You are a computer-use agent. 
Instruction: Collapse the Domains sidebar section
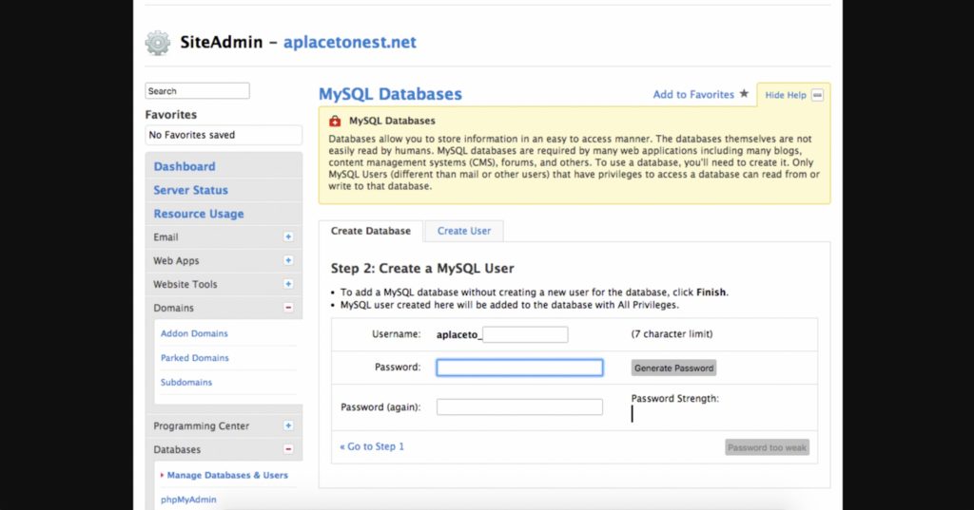pyautogui.click(x=288, y=308)
